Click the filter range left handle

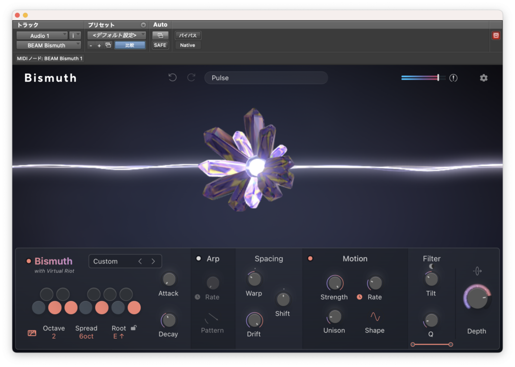tap(413, 344)
